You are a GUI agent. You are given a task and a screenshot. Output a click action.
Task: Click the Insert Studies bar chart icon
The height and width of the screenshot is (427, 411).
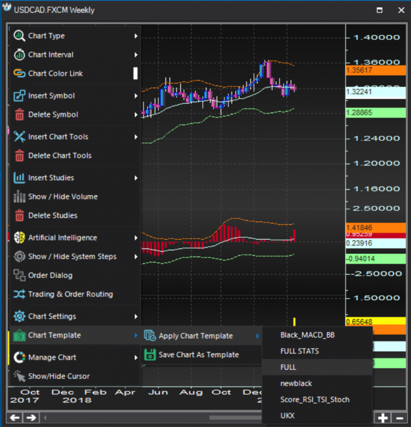click(20, 177)
